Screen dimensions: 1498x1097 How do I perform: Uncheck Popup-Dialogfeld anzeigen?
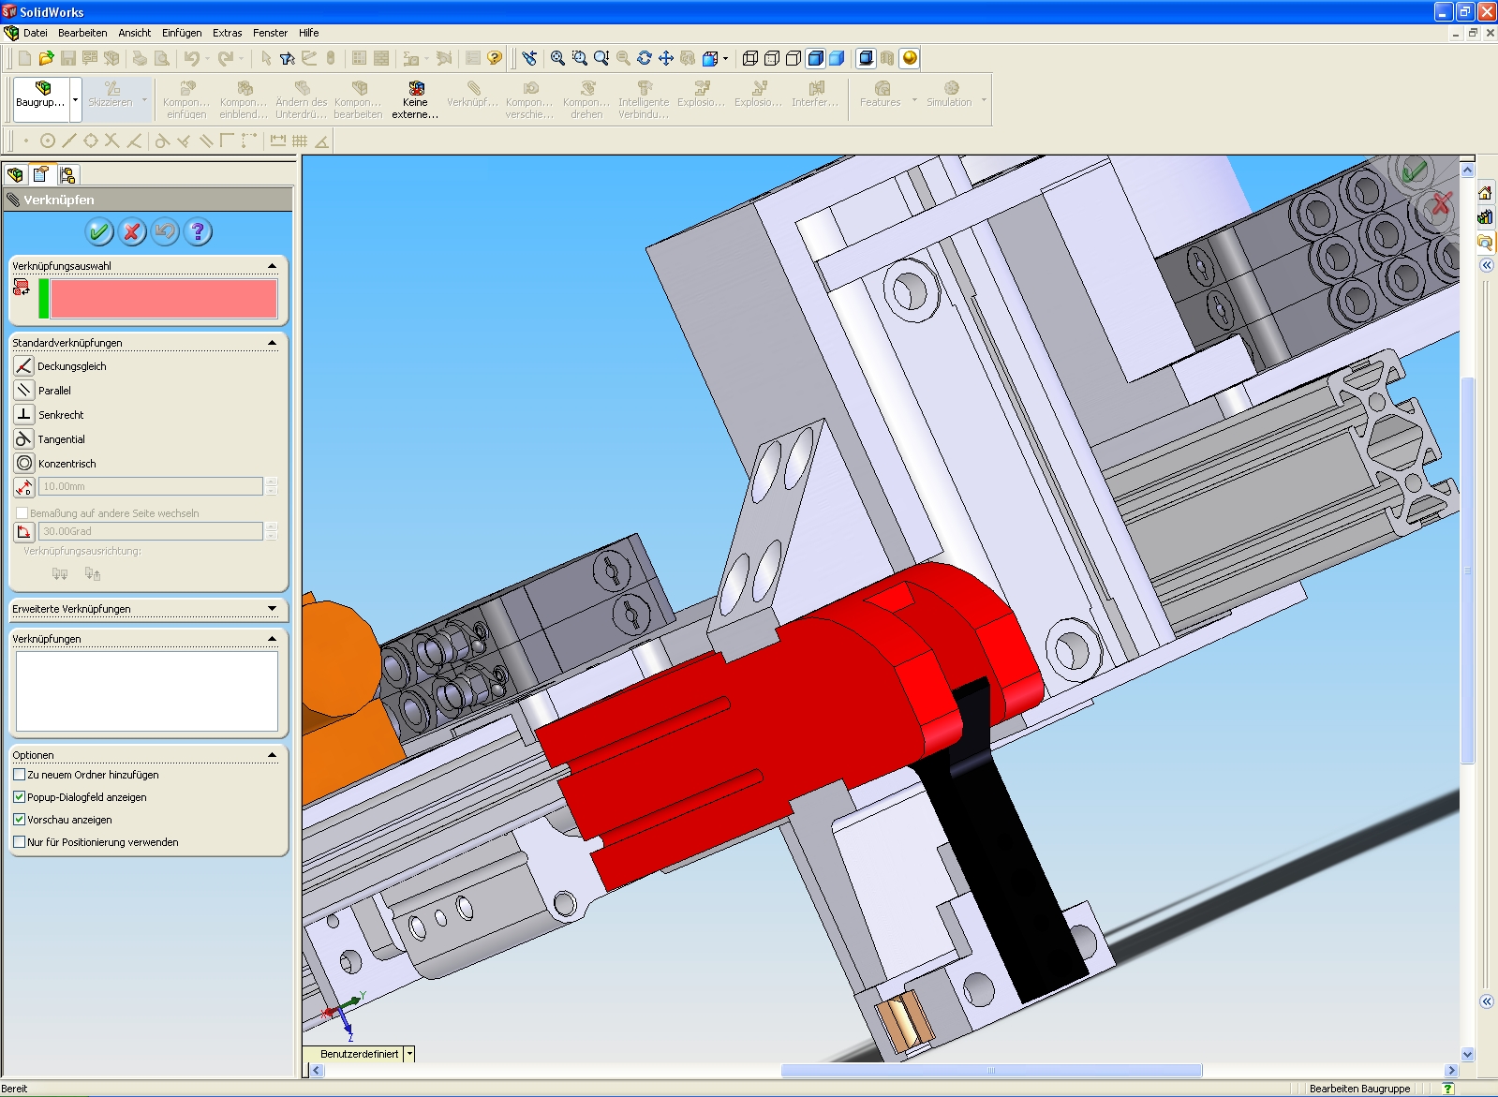coord(20,797)
